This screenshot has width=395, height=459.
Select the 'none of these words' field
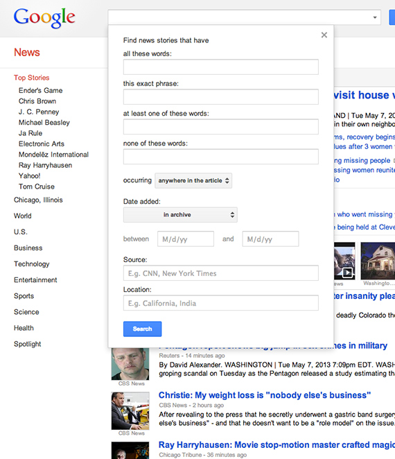(221, 157)
